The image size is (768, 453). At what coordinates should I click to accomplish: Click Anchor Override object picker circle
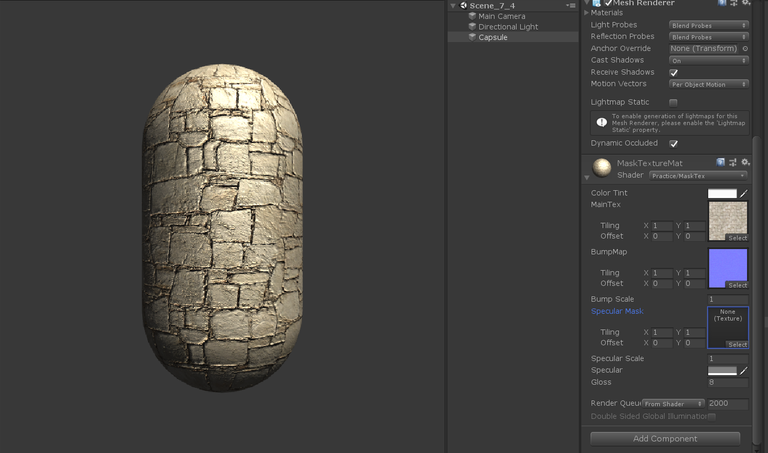745,48
